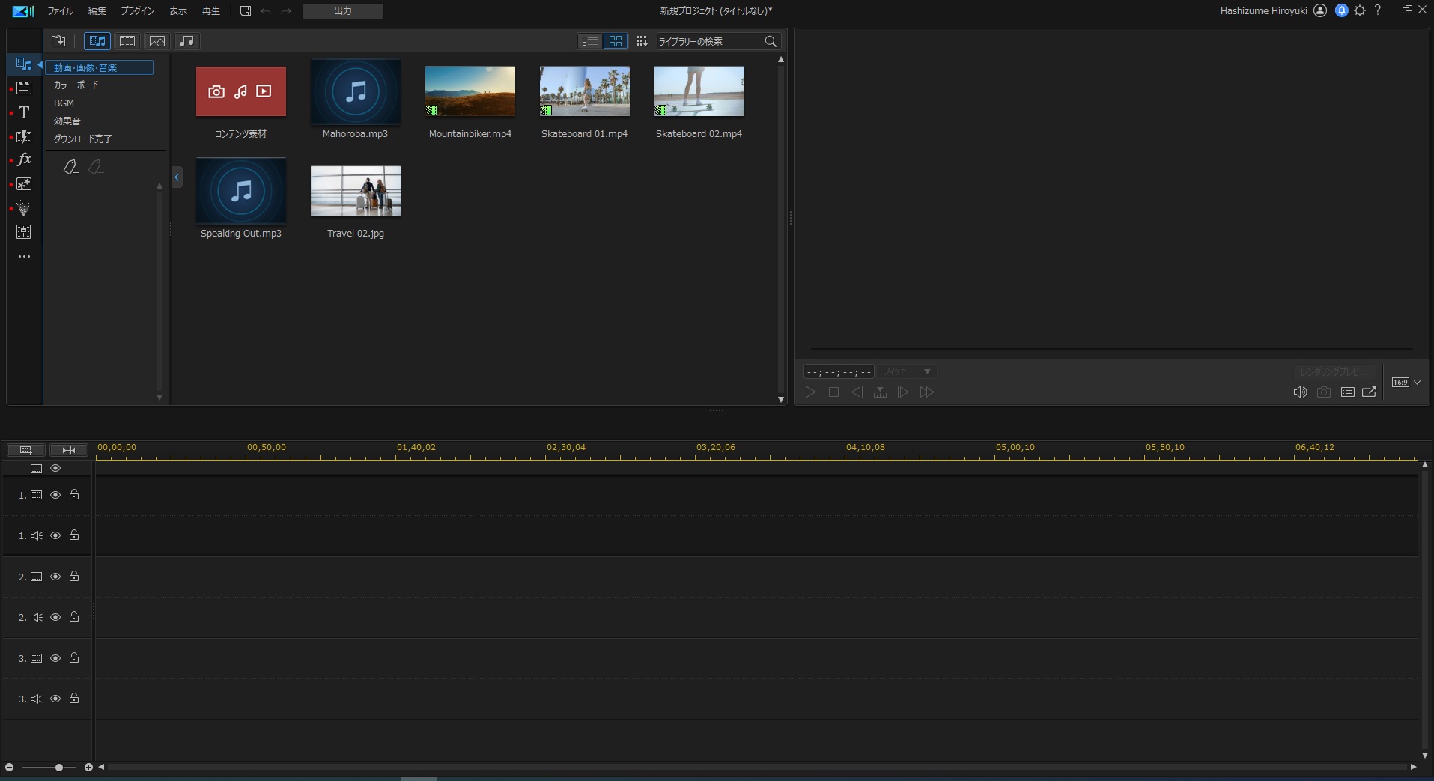
Task: Undo the last action
Action: coord(266,11)
